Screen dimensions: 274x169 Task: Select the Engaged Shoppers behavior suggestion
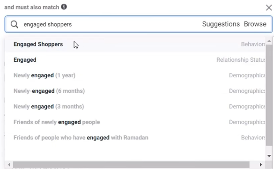coord(135,44)
